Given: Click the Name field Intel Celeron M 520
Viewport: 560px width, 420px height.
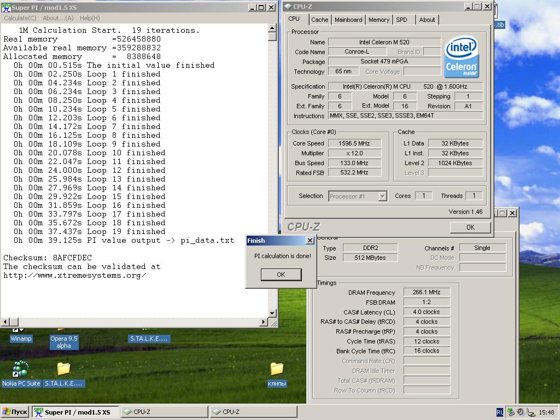Looking at the screenshot, I should pyautogui.click(x=384, y=42).
